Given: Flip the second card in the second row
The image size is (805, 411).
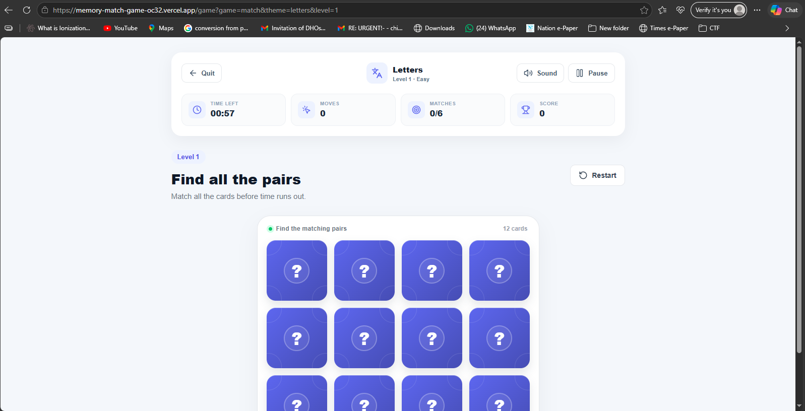Looking at the screenshot, I should point(364,338).
